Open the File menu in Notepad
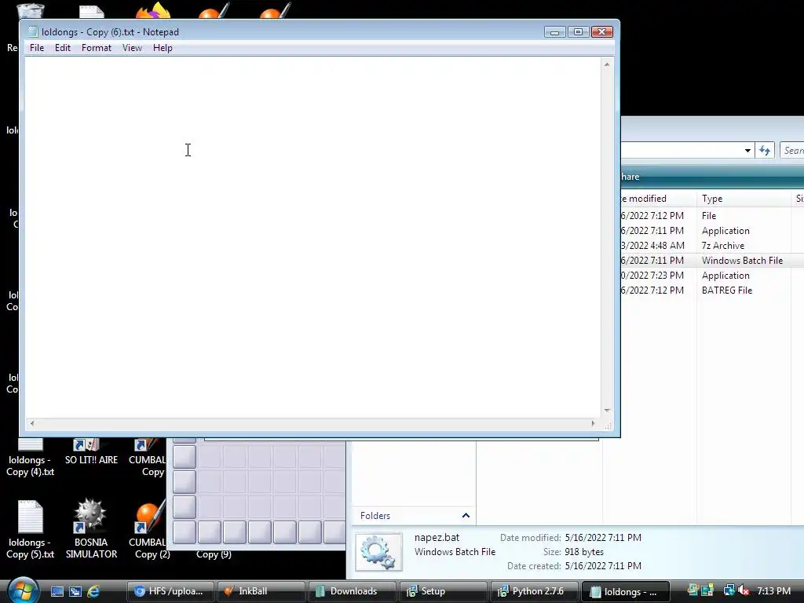 tap(37, 48)
